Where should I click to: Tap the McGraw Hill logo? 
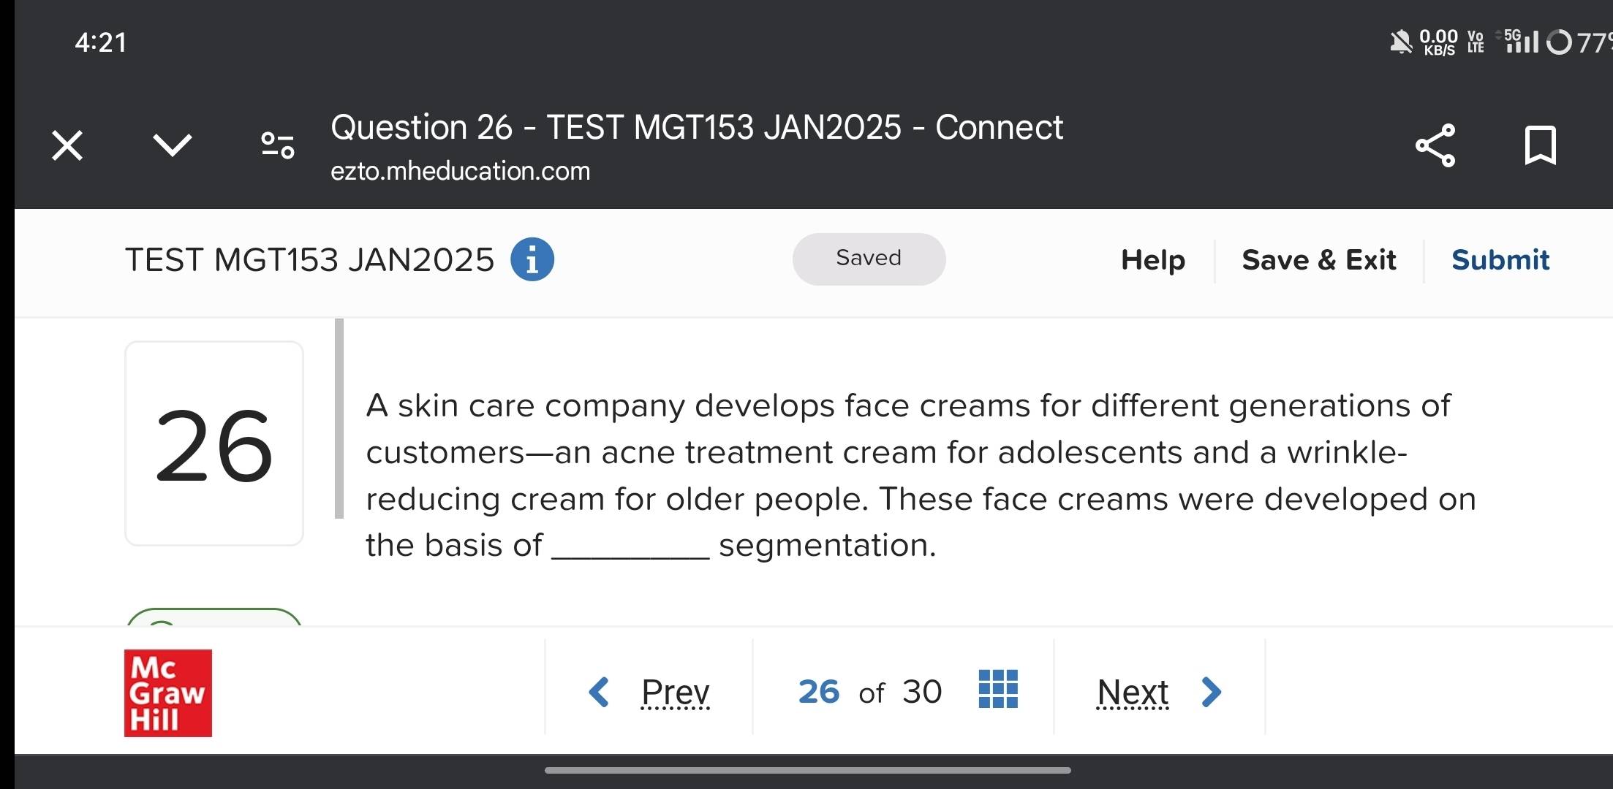coord(167,694)
